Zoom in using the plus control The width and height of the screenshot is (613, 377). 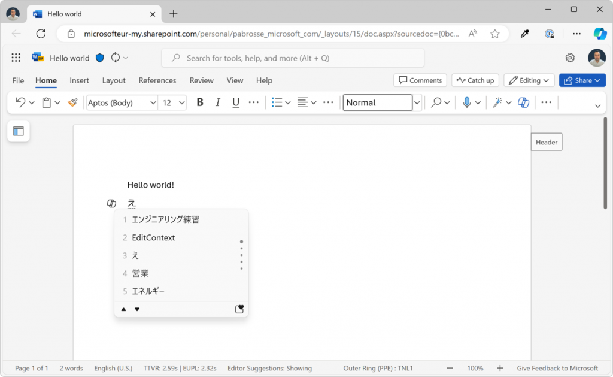coord(499,368)
